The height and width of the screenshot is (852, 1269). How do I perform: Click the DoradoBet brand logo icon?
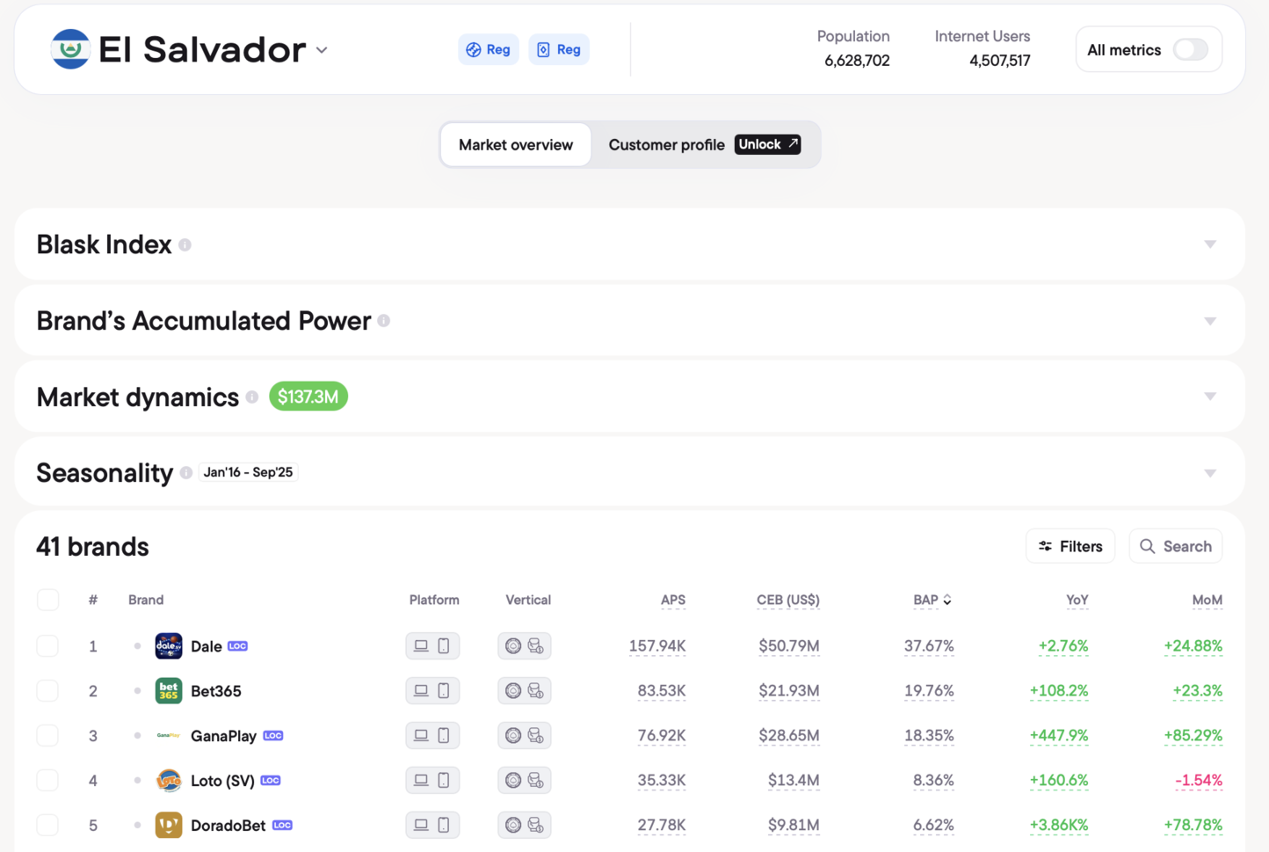pyautogui.click(x=168, y=825)
